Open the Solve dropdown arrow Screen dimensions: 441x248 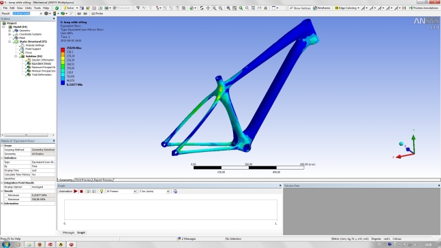(x=77, y=8)
